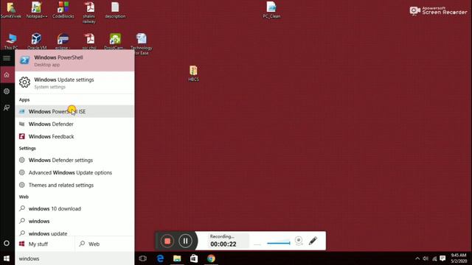Open recorder annotation pencil tool

tap(313, 241)
